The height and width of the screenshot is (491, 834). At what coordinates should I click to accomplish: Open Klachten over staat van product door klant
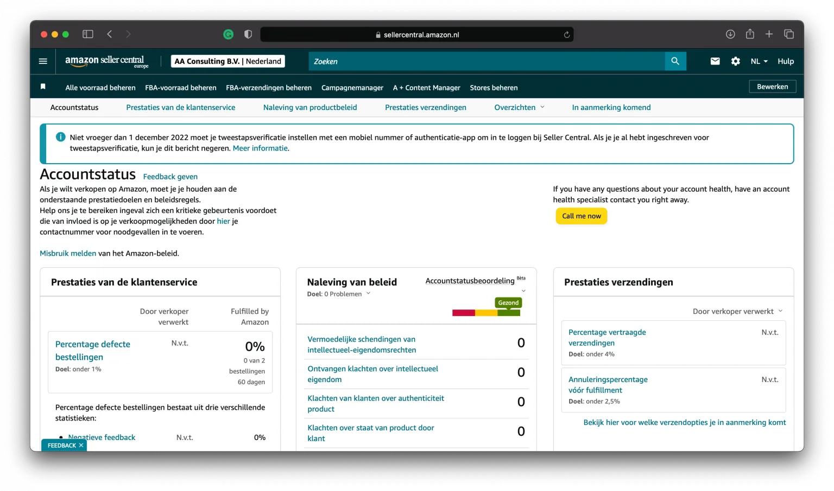[371, 433]
